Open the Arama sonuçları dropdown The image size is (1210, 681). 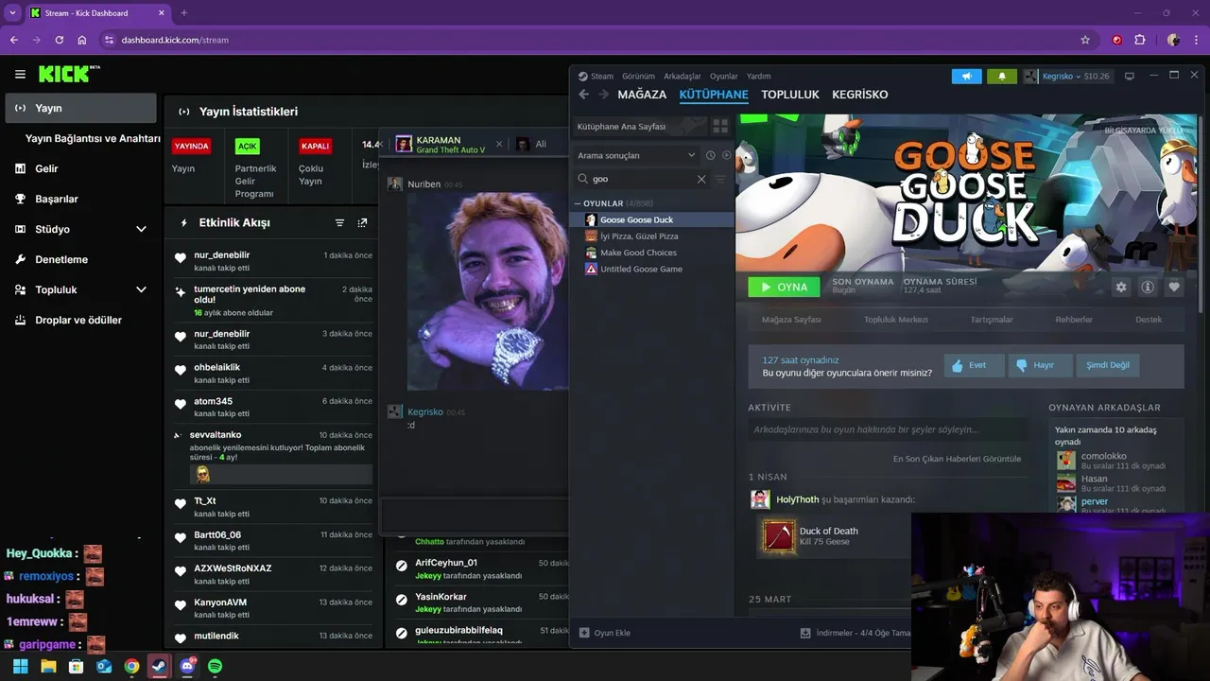tap(636, 155)
